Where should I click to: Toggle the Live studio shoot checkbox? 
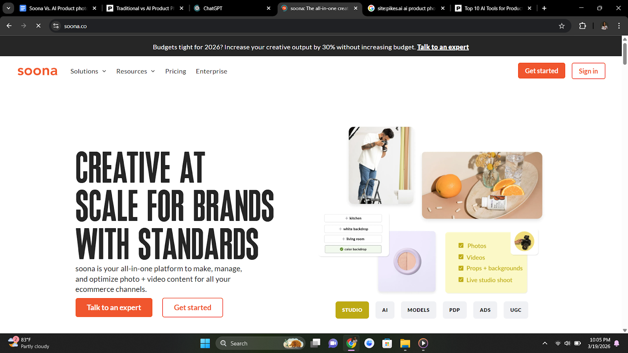click(x=461, y=280)
